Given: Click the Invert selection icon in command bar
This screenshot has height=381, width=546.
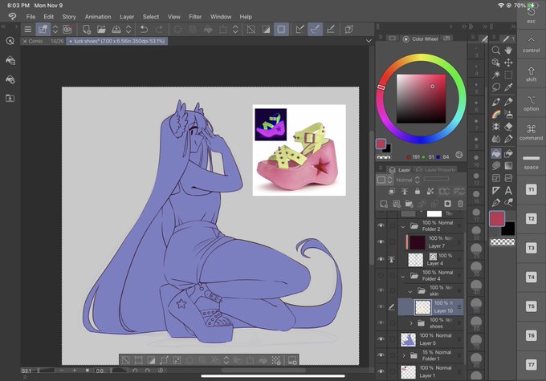Looking at the screenshot, I should click(266, 30).
